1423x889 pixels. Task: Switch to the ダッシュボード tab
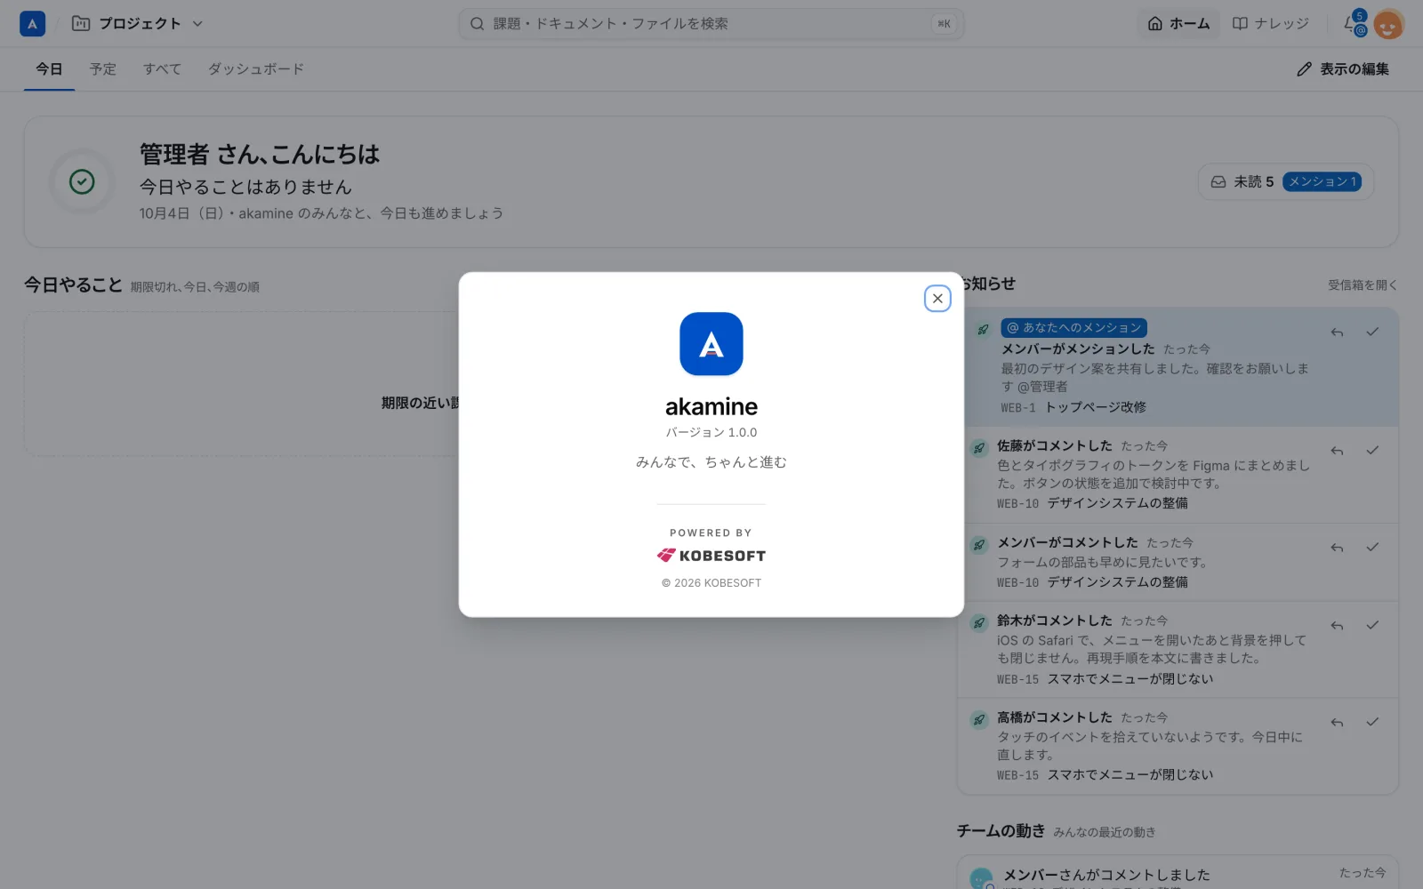click(256, 69)
